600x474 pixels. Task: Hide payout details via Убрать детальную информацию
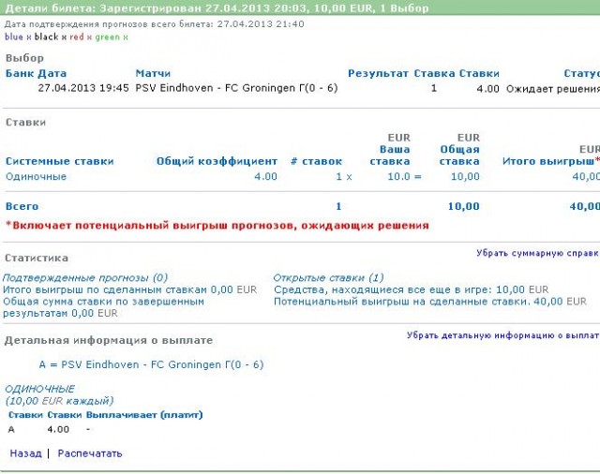pyautogui.click(x=502, y=334)
